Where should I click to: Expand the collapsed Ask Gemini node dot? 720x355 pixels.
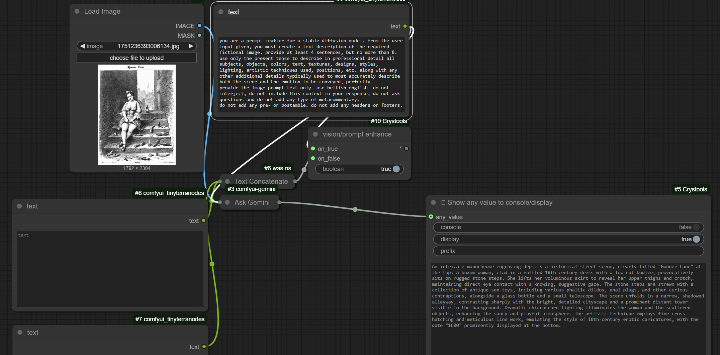click(x=228, y=202)
